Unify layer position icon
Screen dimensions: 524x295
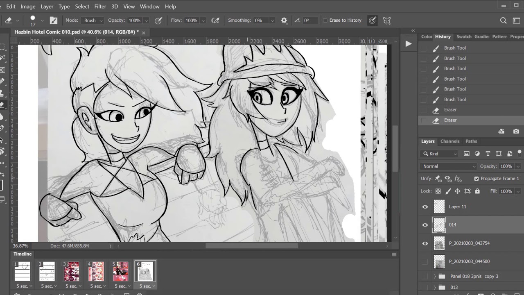click(x=438, y=179)
